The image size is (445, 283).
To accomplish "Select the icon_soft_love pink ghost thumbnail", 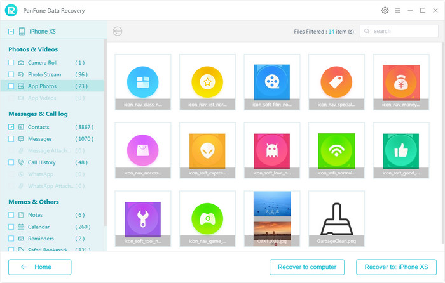I will pyautogui.click(x=272, y=150).
